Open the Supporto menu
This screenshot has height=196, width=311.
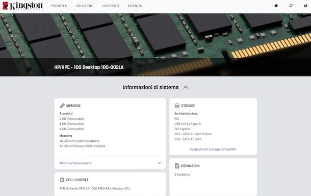coord(111,6)
